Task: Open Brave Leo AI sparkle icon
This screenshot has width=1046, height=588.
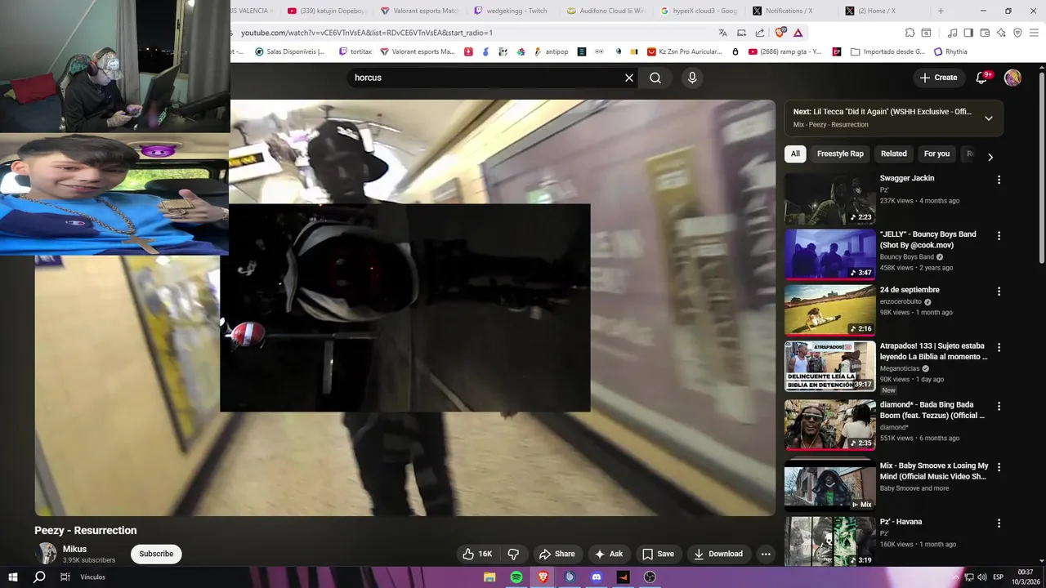Action: point(1001,33)
